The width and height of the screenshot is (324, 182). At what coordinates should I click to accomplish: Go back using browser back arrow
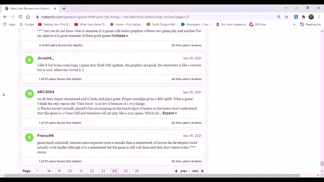pos(5,17)
